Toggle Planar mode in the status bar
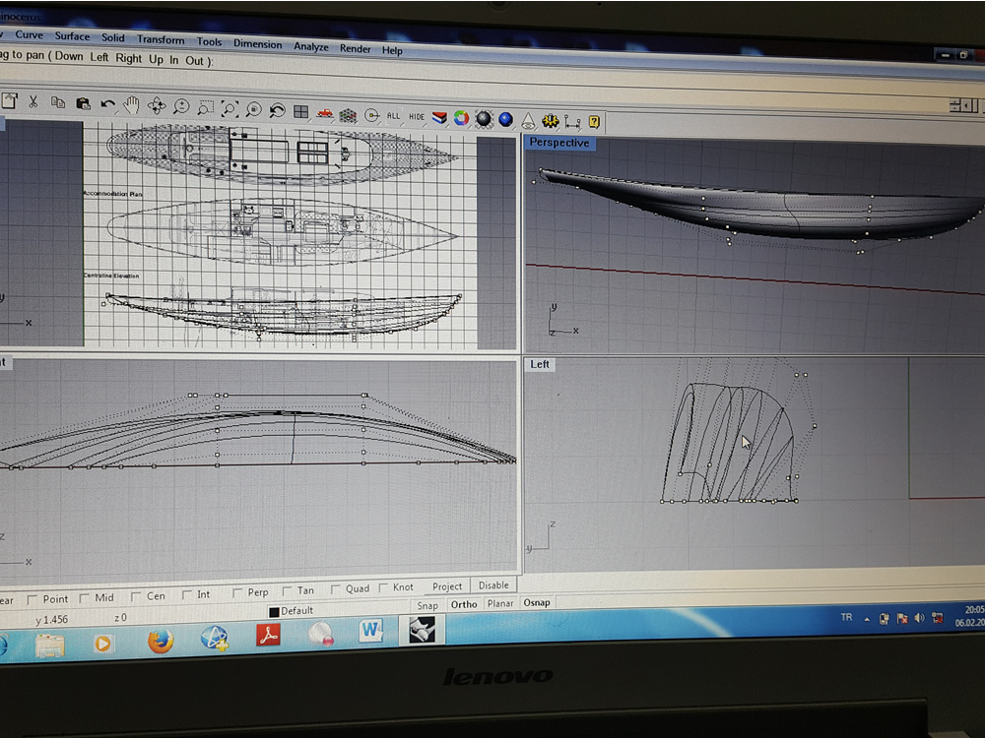This screenshot has width=985, height=738. coord(500,603)
